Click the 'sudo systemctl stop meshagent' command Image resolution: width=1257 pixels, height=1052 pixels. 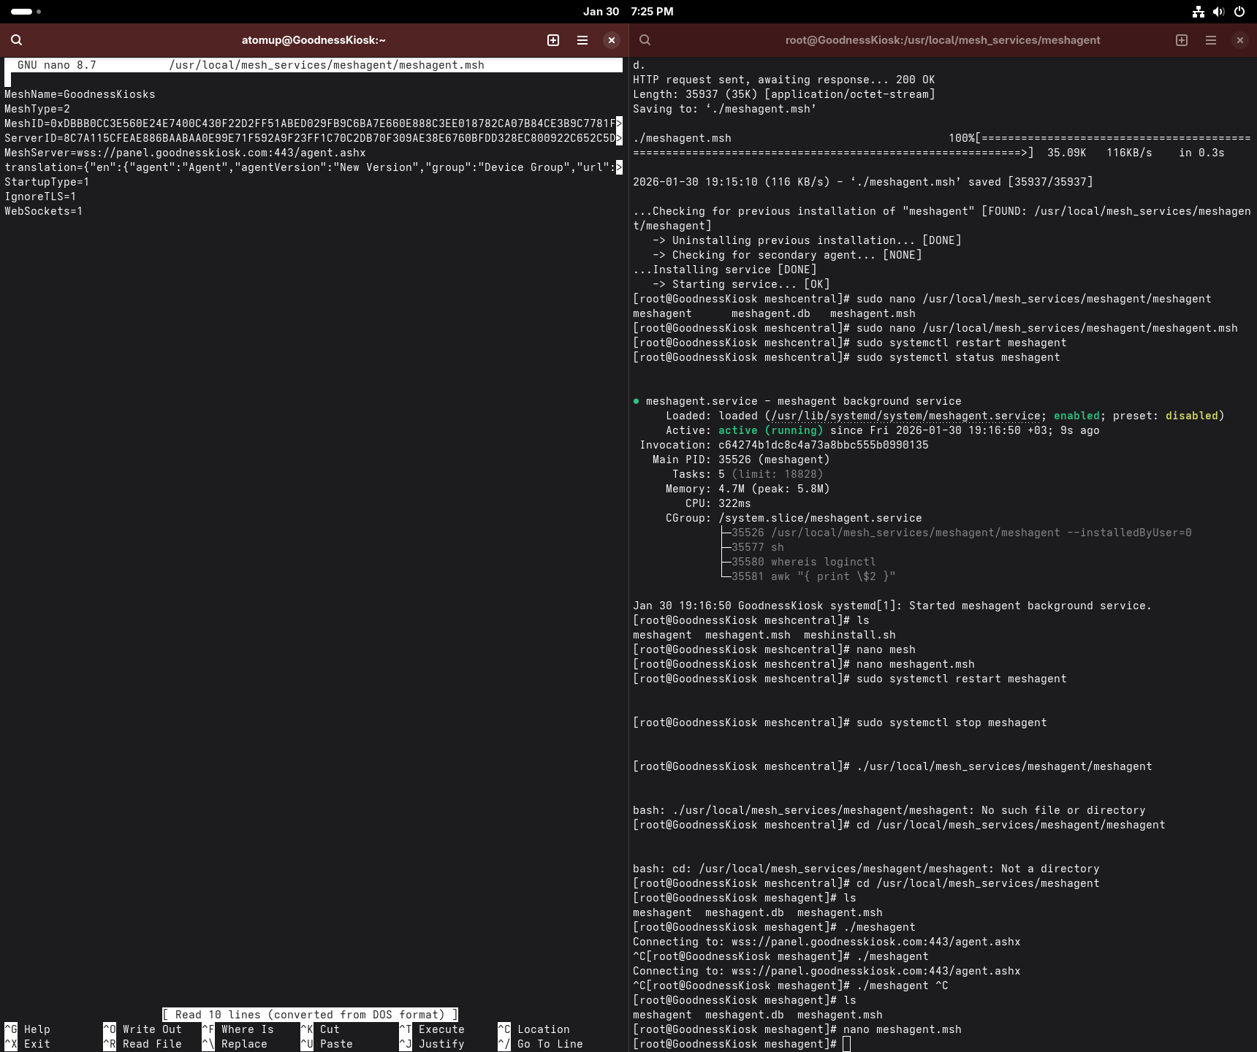pyautogui.click(x=952, y=723)
